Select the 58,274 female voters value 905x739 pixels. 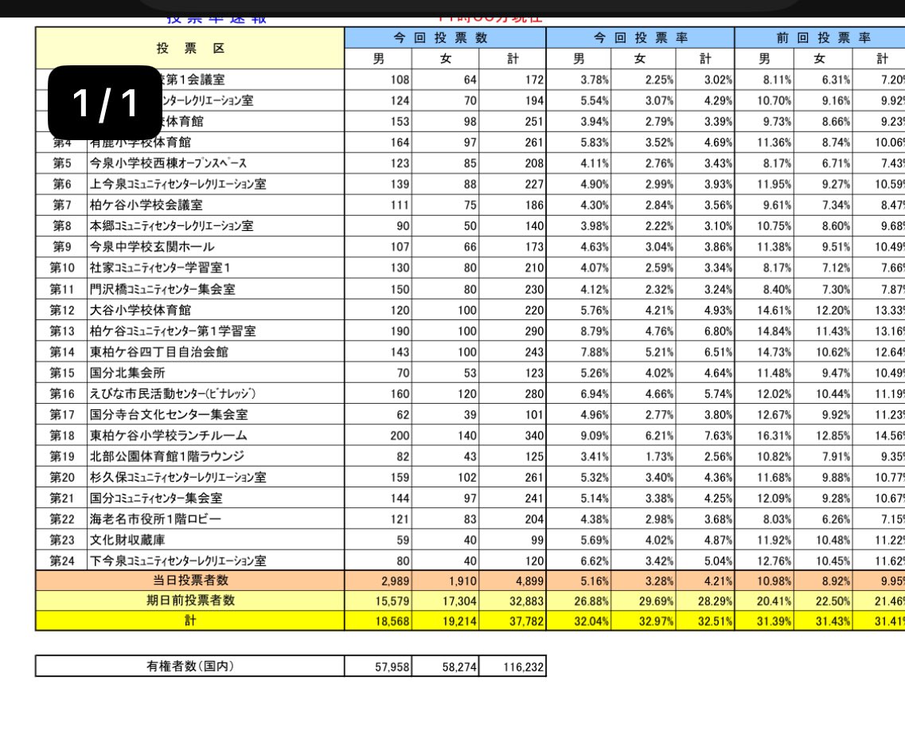pos(446,667)
